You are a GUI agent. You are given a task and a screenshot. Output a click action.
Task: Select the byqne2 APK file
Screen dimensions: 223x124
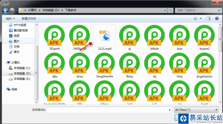205,38
